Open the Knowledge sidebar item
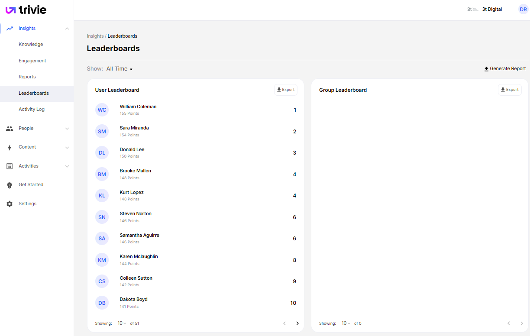530x336 pixels. click(x=31, y=45)
